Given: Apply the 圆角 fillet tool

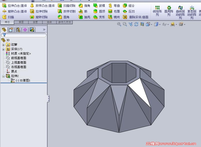Looking at the screenshot, I should [64, 17].
